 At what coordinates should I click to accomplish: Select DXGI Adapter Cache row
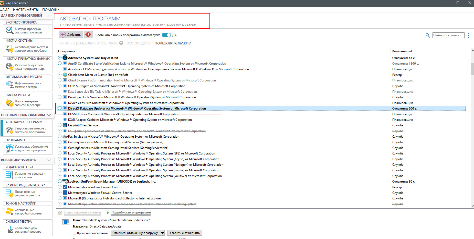(261, 120)
